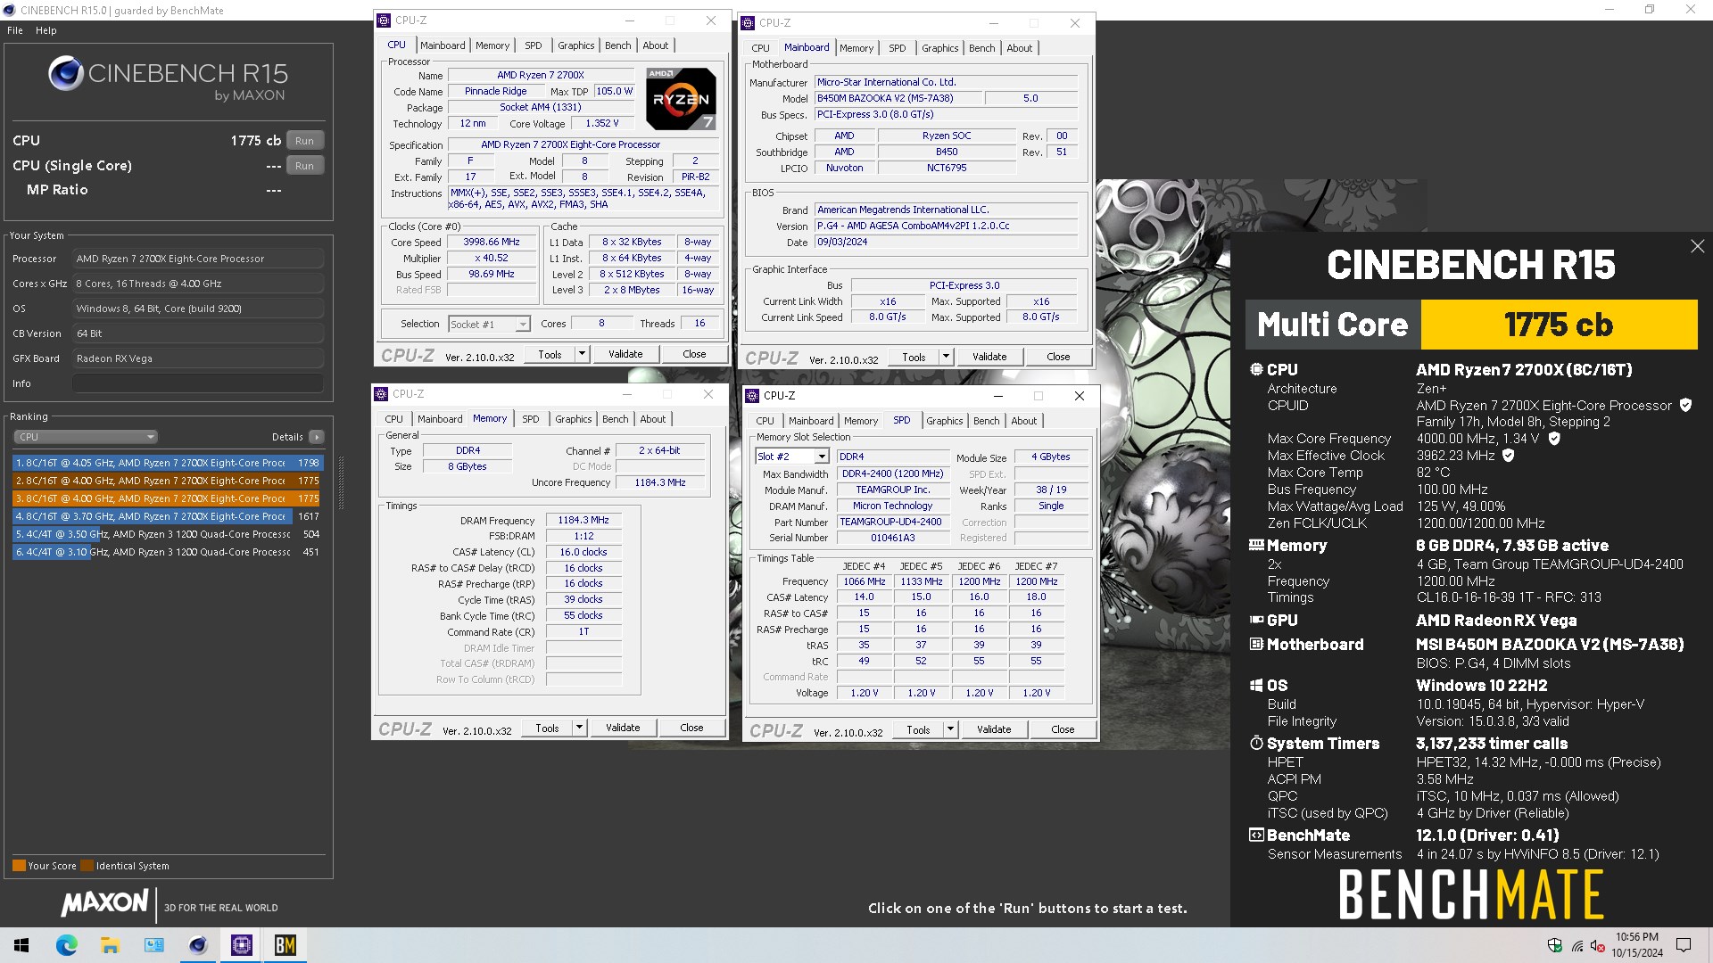Click the BIOS Version field P.G4
The height and width of the screenshot is (963, 1713).
(946, 226)
